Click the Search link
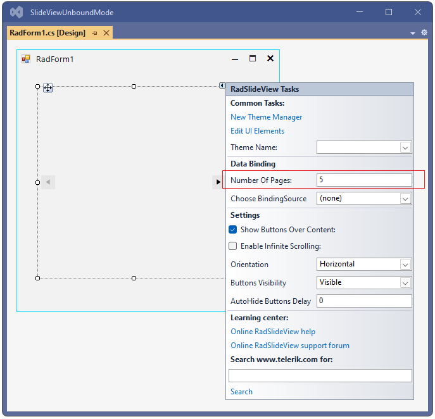This screenshot has height=419, width=435. (241, 392)
